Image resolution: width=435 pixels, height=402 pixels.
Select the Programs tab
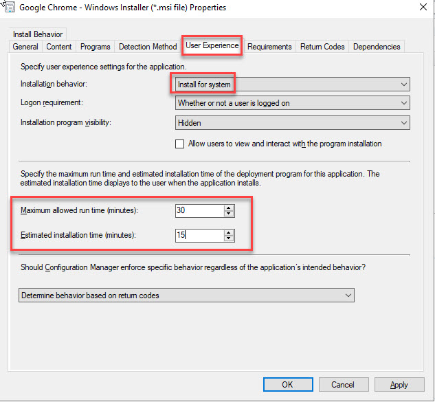95,47
